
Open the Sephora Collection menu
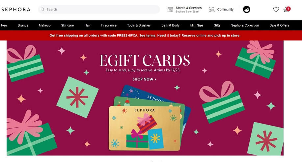[x=245, y=25]
